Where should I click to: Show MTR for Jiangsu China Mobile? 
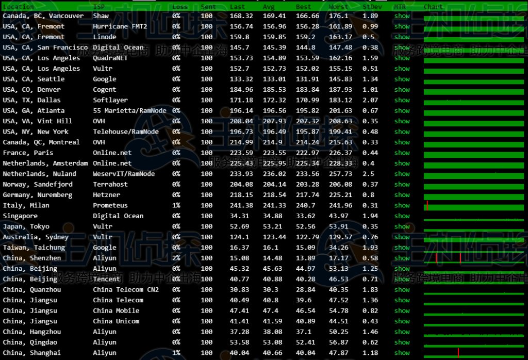click(402, 310)
